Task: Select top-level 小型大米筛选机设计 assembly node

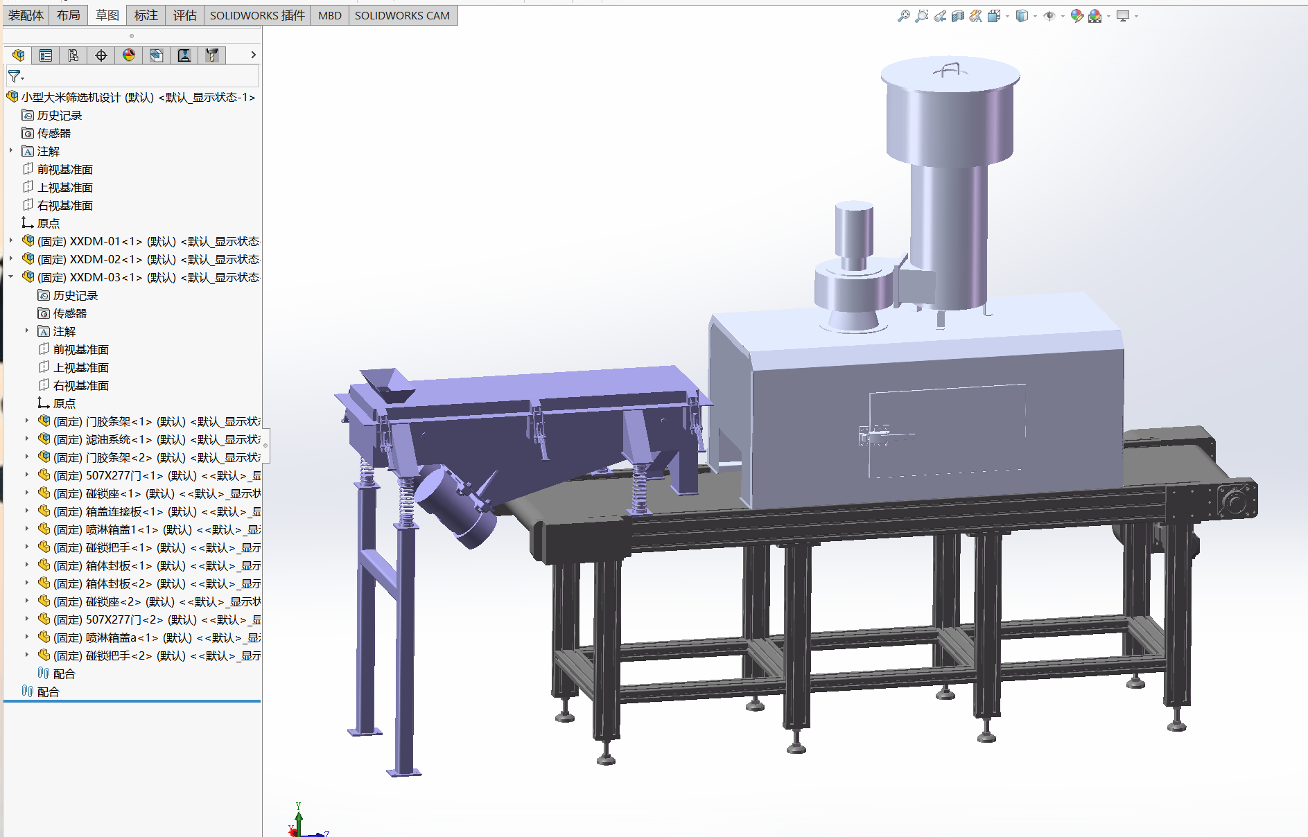Action: coord(131,97)
